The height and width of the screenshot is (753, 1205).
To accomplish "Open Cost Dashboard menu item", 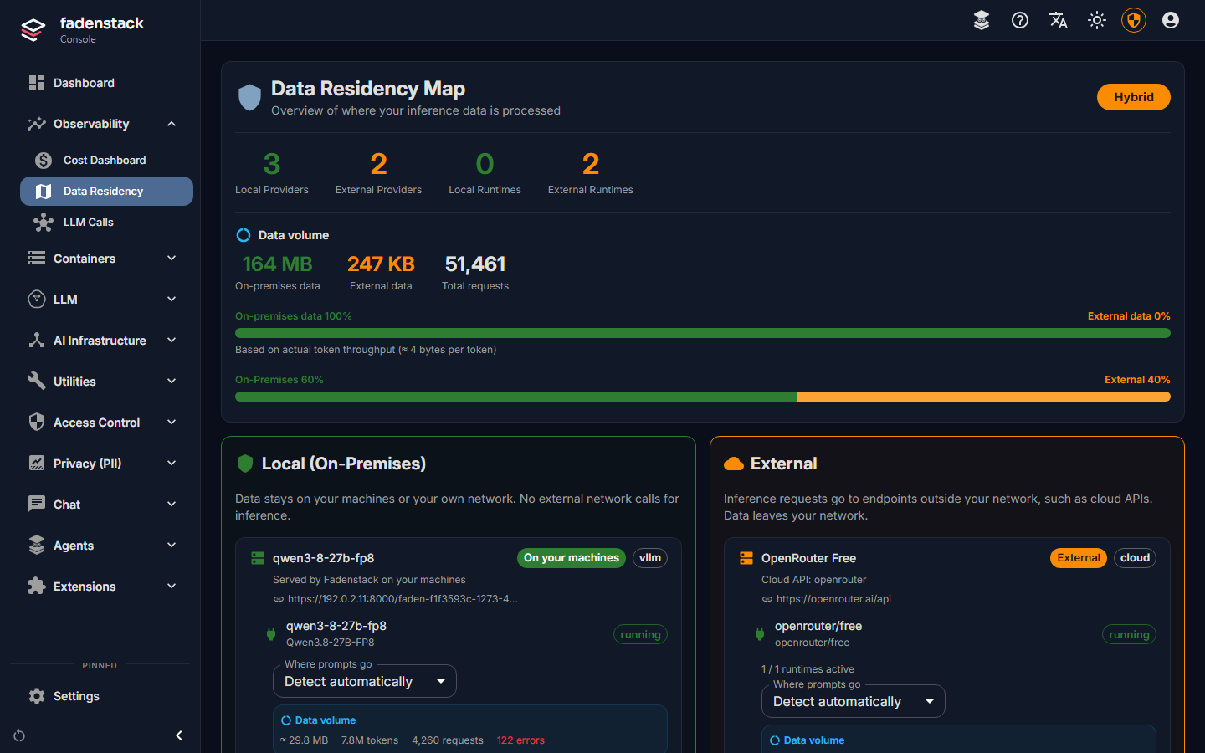I will (x=106, y=160).
